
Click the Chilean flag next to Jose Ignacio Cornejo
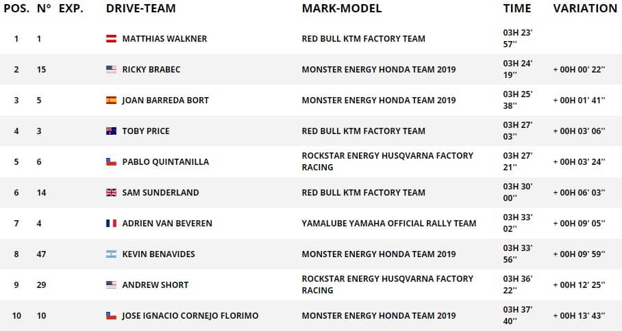pos(111,316)
